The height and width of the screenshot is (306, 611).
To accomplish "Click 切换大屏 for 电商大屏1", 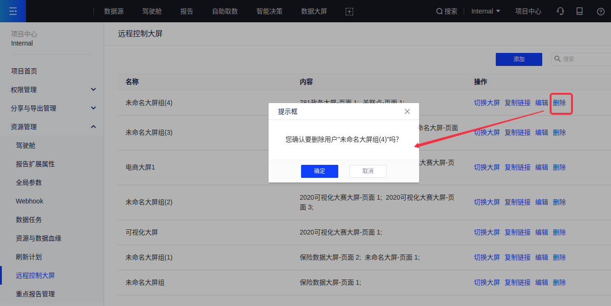I will click(x=486, y=167).
